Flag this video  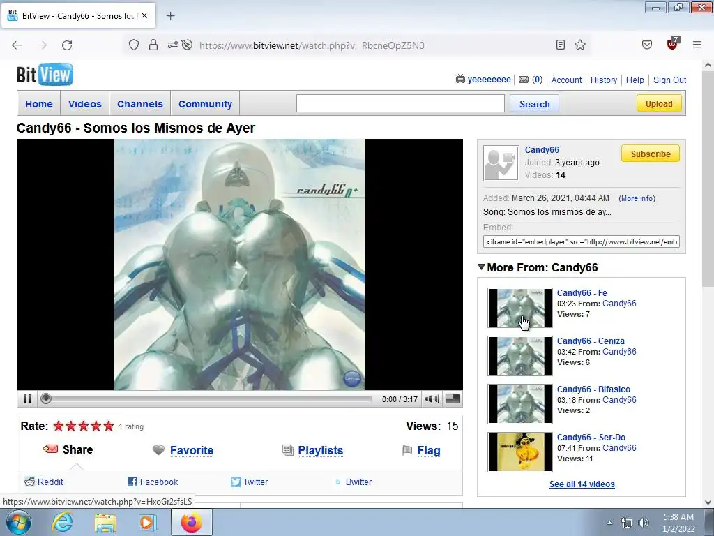(429, 450)
